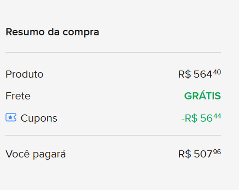Click the Resumo da compra heading
239x190 pixels.
point(52,32)
